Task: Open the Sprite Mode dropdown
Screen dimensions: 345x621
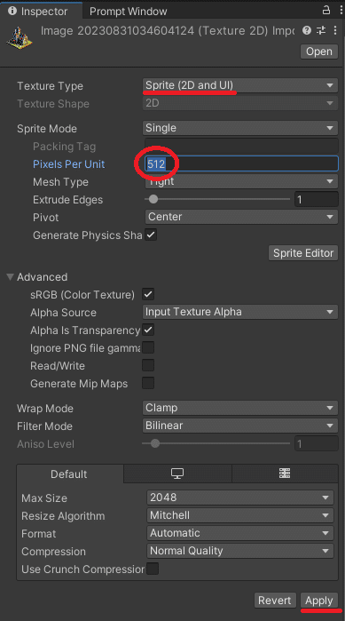Action: pos(239,128)
